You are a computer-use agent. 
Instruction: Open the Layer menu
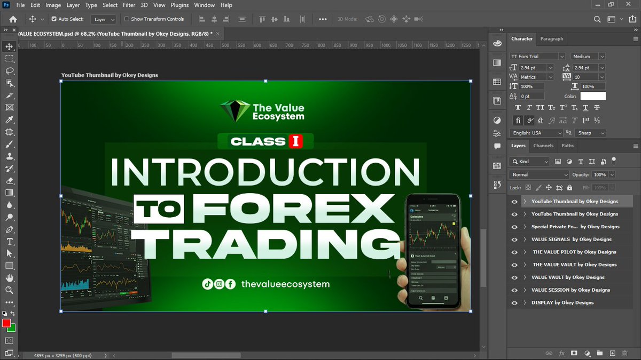(73, 5)
